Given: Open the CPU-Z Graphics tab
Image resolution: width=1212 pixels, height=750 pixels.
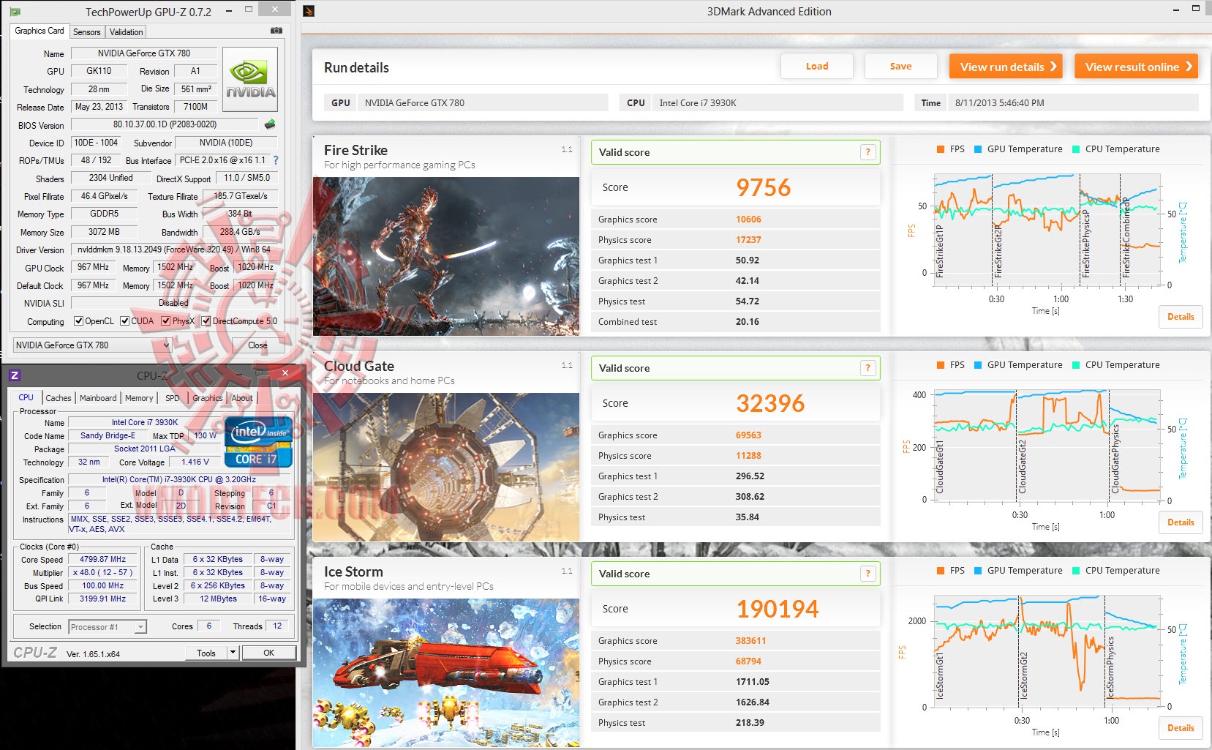Looking at the screenshot, I should [208, 398].
